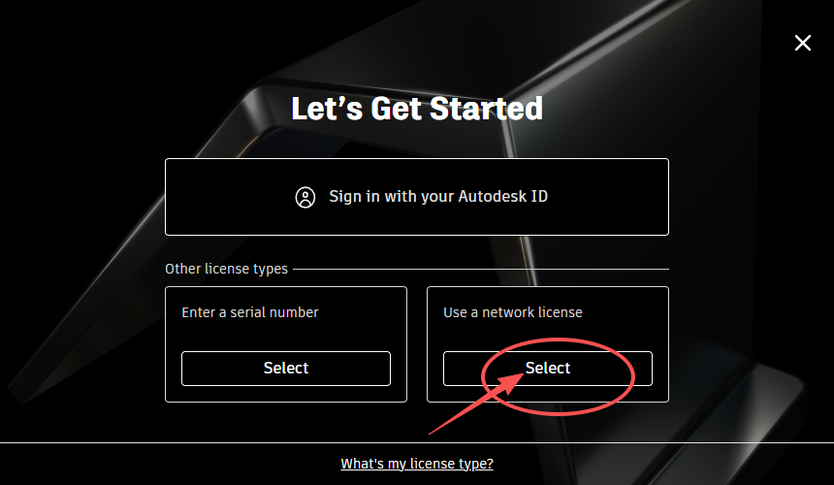Click the Enter a serial number label
834x485 pixels.
pyautogui.click(x=250, y=312)
